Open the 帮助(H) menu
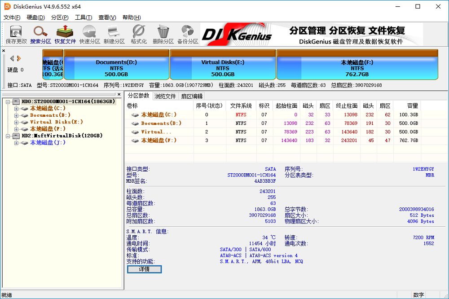The height and width of the screenshot is (299, 449). (132, 18)
